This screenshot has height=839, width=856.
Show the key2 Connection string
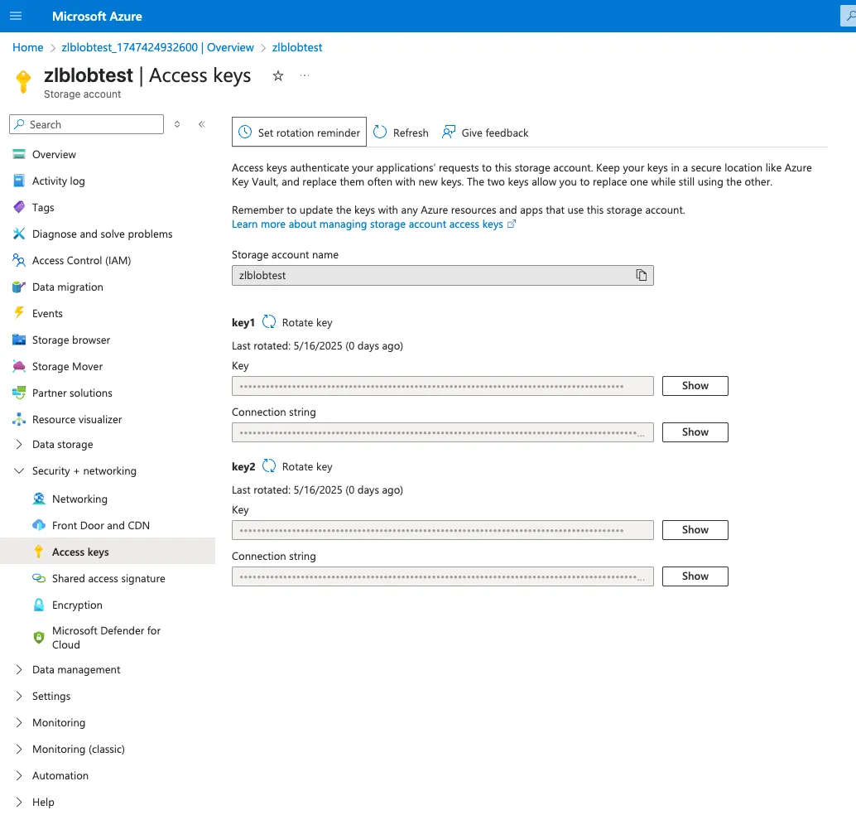tap(695, 576)
